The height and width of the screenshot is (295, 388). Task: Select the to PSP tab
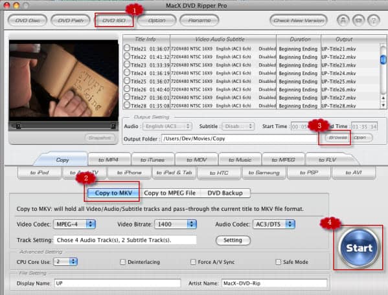pyautogui.click(x=309, y=173)
